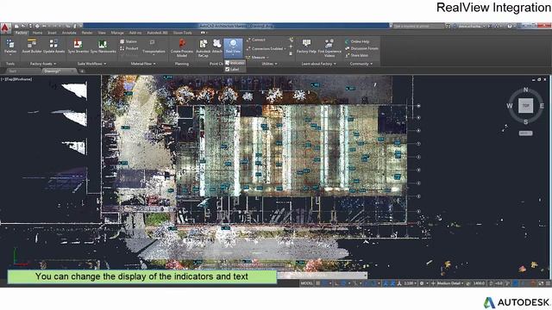Switch to the Factory ribbon tab
Viewport: 552px width, 310px height.
tap(22, 33)
